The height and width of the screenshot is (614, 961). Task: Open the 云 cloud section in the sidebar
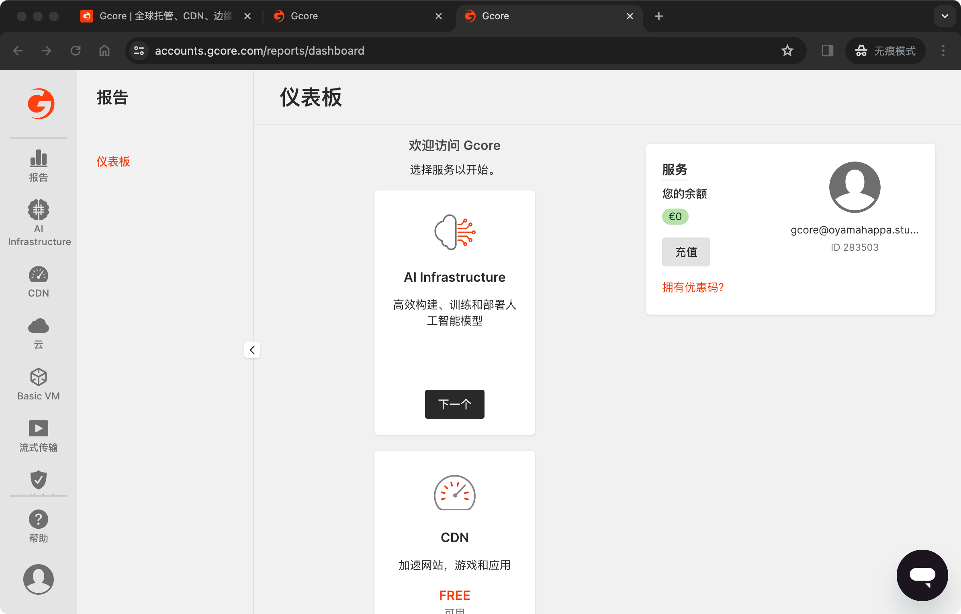coord(39,334)
